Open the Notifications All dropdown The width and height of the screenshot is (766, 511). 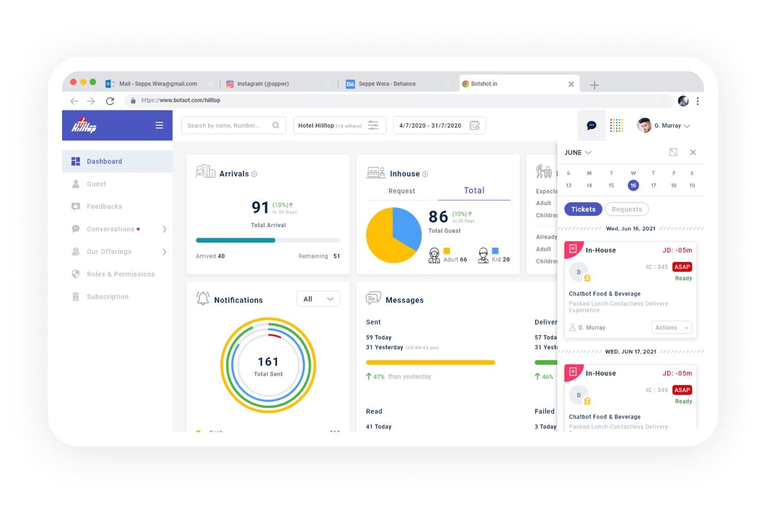318,299
